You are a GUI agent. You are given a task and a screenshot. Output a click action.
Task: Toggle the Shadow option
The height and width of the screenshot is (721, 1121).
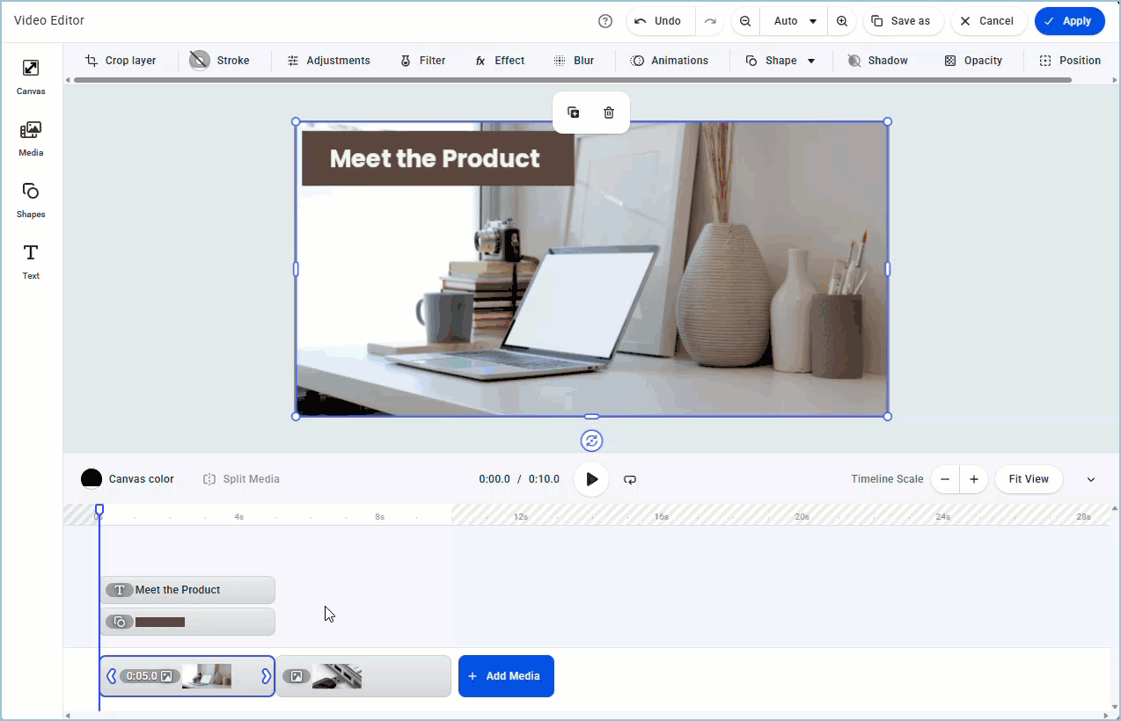tap(877, 61)
